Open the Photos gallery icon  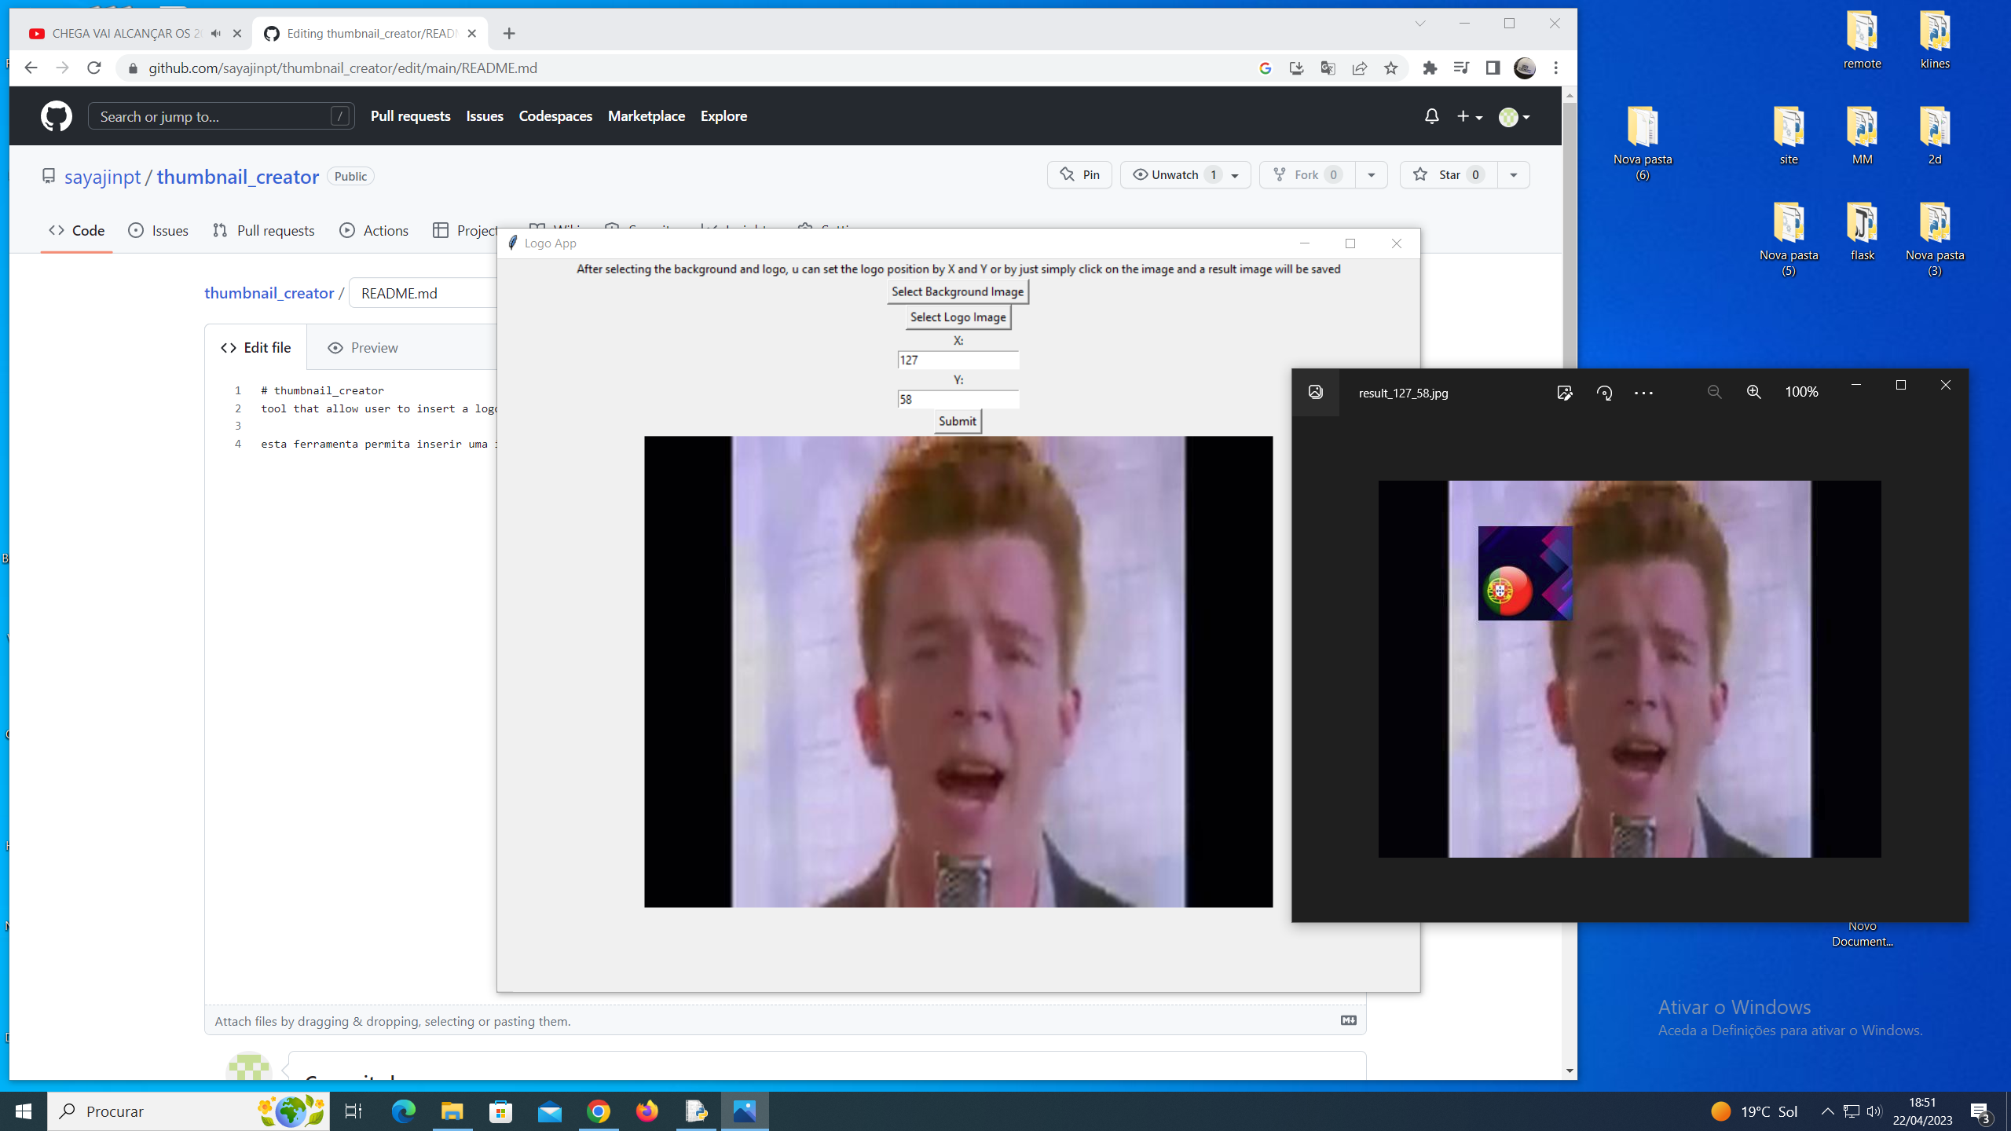coord(1315,392)
